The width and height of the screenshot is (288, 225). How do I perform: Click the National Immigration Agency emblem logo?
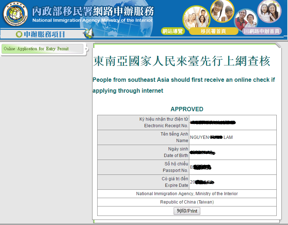pos(15,15)
